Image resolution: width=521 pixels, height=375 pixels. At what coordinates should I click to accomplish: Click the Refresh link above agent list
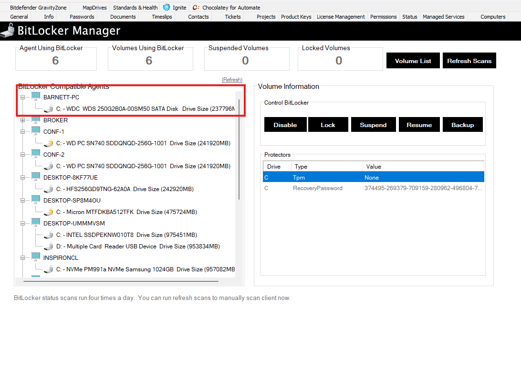[232, 80]
